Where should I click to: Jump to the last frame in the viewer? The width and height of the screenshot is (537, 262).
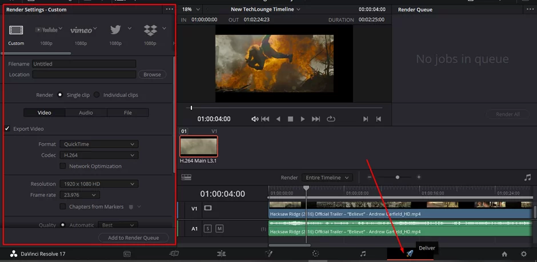click(316, 119)
